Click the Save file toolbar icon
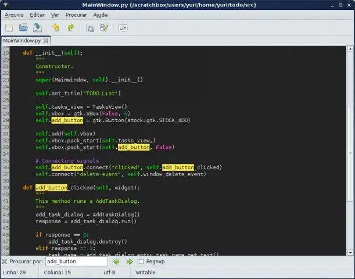 tap(37, 27)
